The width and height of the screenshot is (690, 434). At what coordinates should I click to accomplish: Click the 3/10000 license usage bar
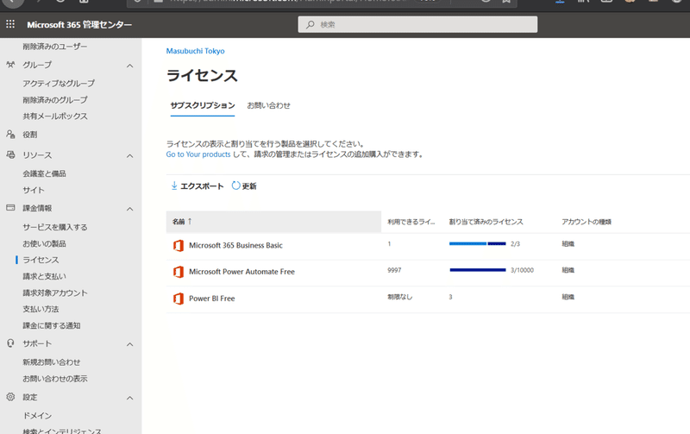coord(478,270)
